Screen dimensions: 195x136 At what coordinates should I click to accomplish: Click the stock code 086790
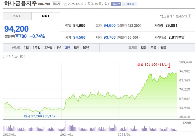tap(44, 4)
